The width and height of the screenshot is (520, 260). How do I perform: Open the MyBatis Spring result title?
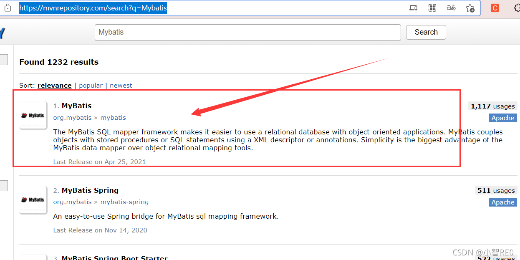[90, 190]
